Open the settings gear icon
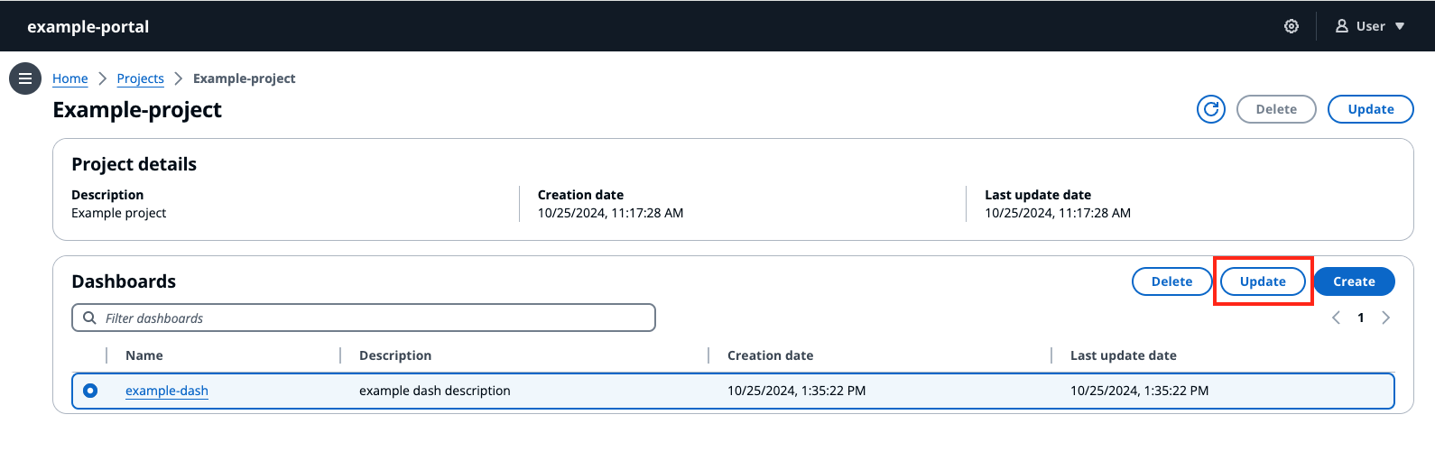The width and height of the screenshot is (1435, 470). [1291, 26]
